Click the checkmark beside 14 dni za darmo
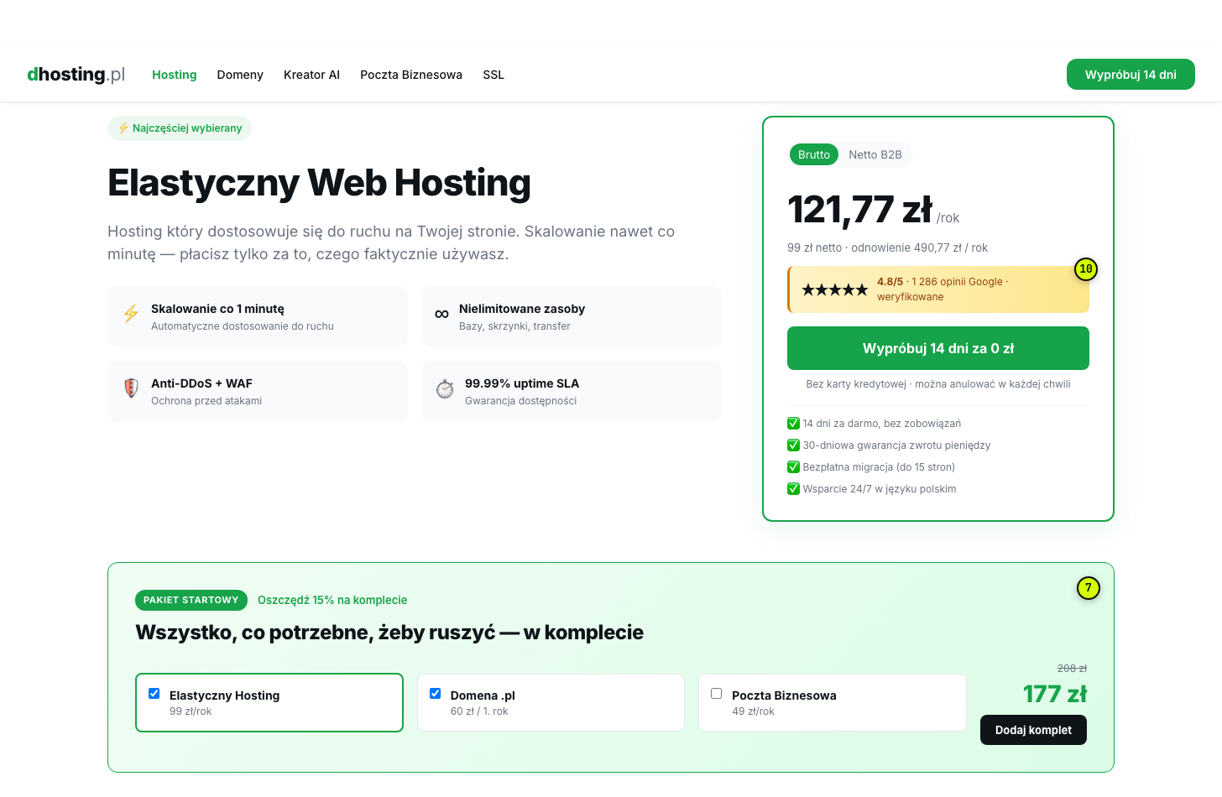The image size is (1222, 797). click(x=793, y=424)
